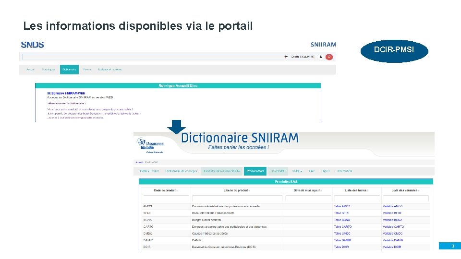Focus the Code de produit filter field
The height and width of the screenshot is (259, 461).
pyautogui.click(x=166, y=199)
